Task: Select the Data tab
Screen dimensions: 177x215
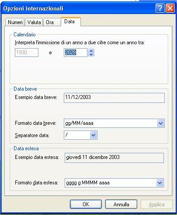Action: pos(71,21)
